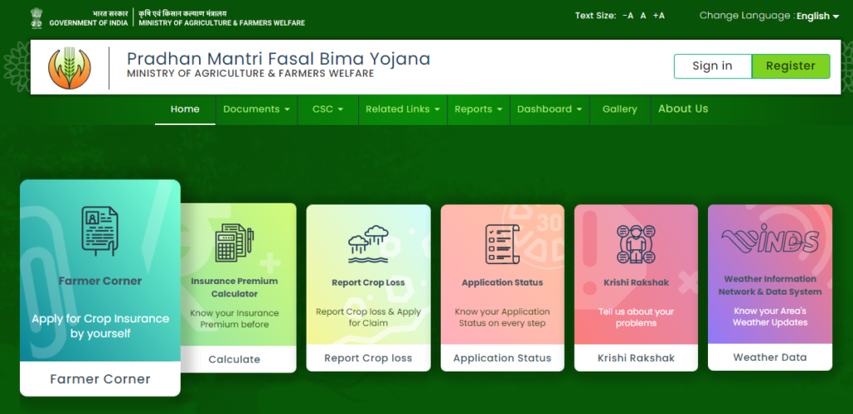The height and width of the screenshot is (414, 853).
Task: Open the Gallery menu item
Action: click(620, 109)
